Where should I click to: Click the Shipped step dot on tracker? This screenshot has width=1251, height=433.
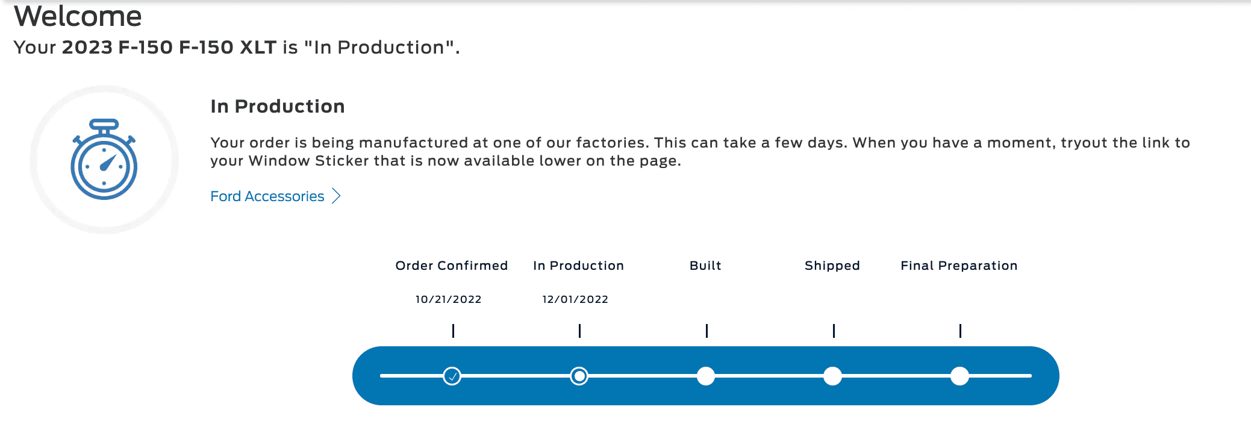832,376
